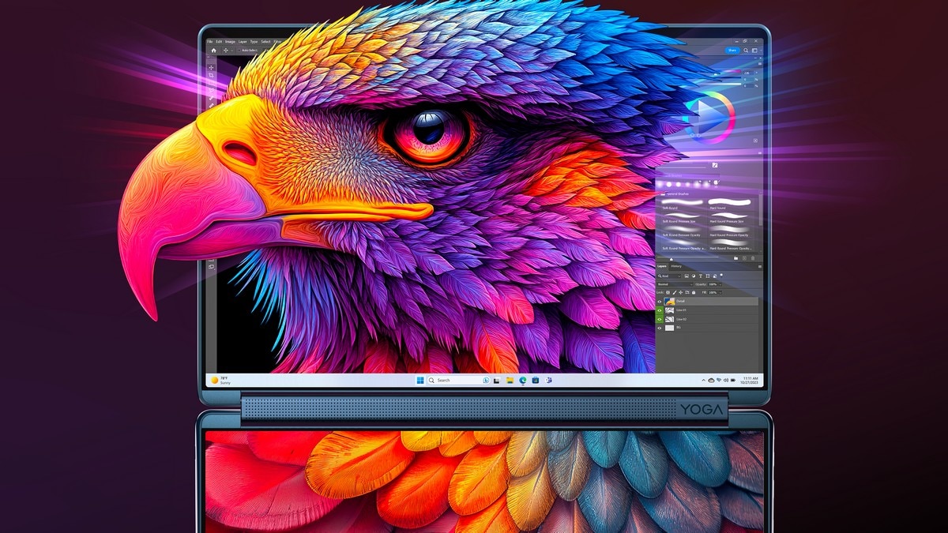
Task: Open the Fill value dropdown
Action: click(x=720, y=292)
